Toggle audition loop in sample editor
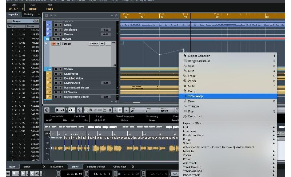 [x=62, y=110]
